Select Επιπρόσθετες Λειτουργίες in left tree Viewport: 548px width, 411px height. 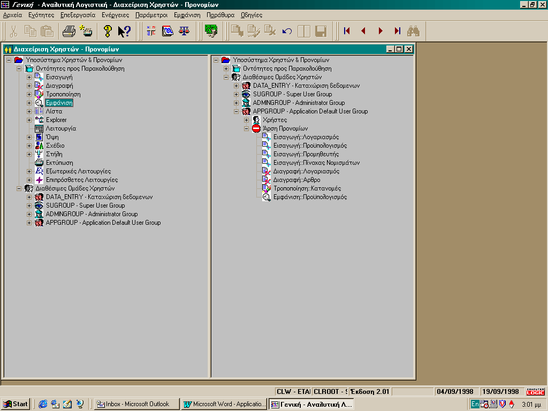click(82, 180)
